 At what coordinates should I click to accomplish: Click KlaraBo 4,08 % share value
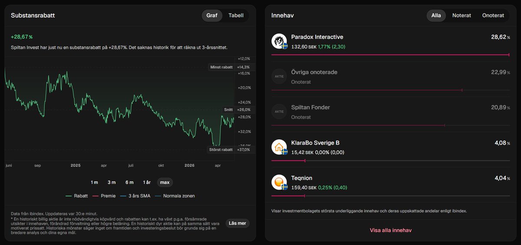pyautogui.click(x=501, y=143)
